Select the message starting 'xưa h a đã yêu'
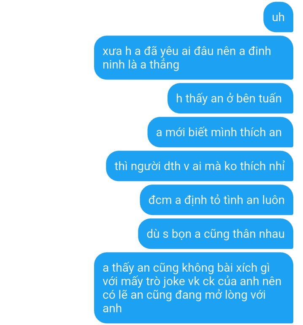Image resolution: width=303 pixels, height=325 pixels. point(194,58)
